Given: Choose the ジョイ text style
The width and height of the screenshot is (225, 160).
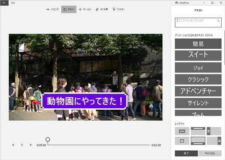Looking at the screenshot, I should tap(198, 68).
